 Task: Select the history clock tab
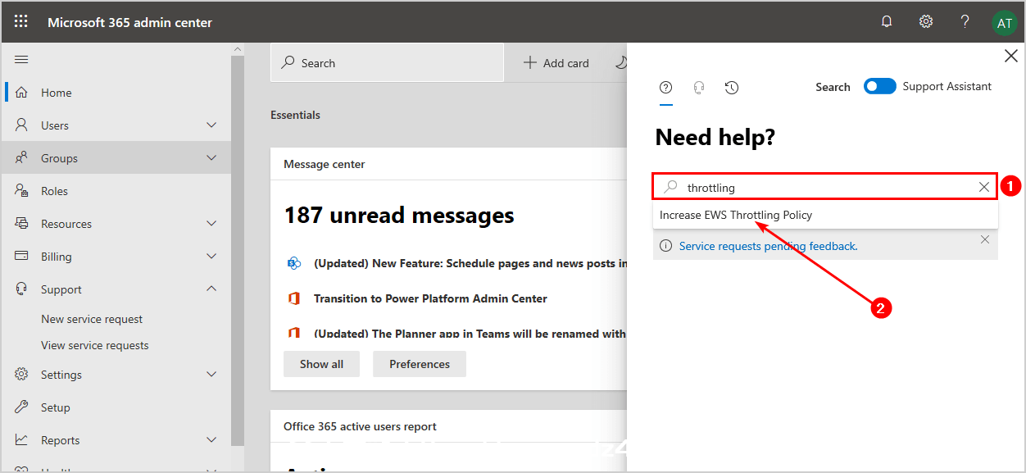pos(732,87)
